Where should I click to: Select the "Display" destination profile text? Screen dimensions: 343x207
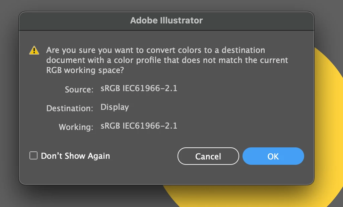[x=115, y=107]
